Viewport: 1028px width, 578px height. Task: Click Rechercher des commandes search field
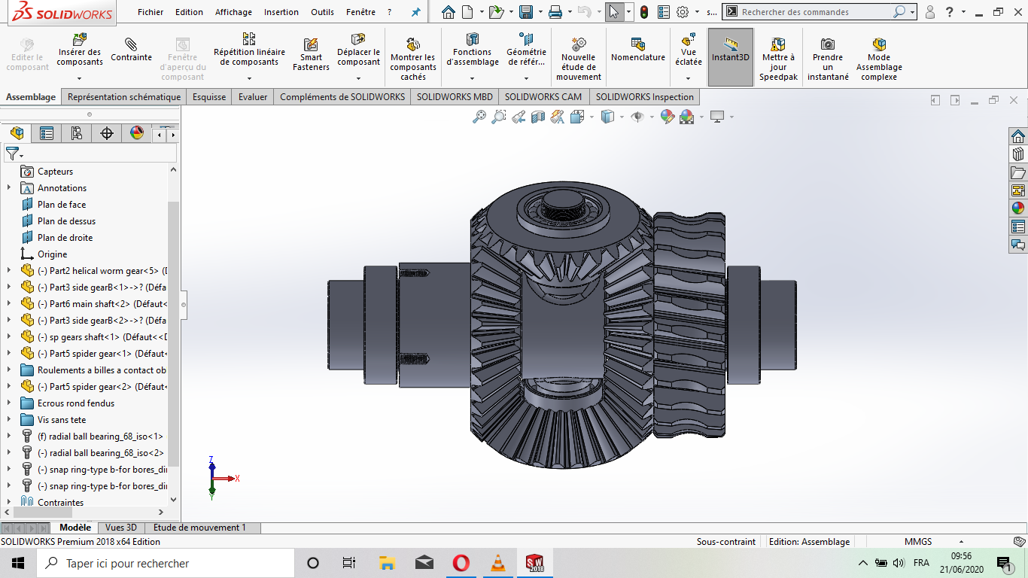pos(816,12)
